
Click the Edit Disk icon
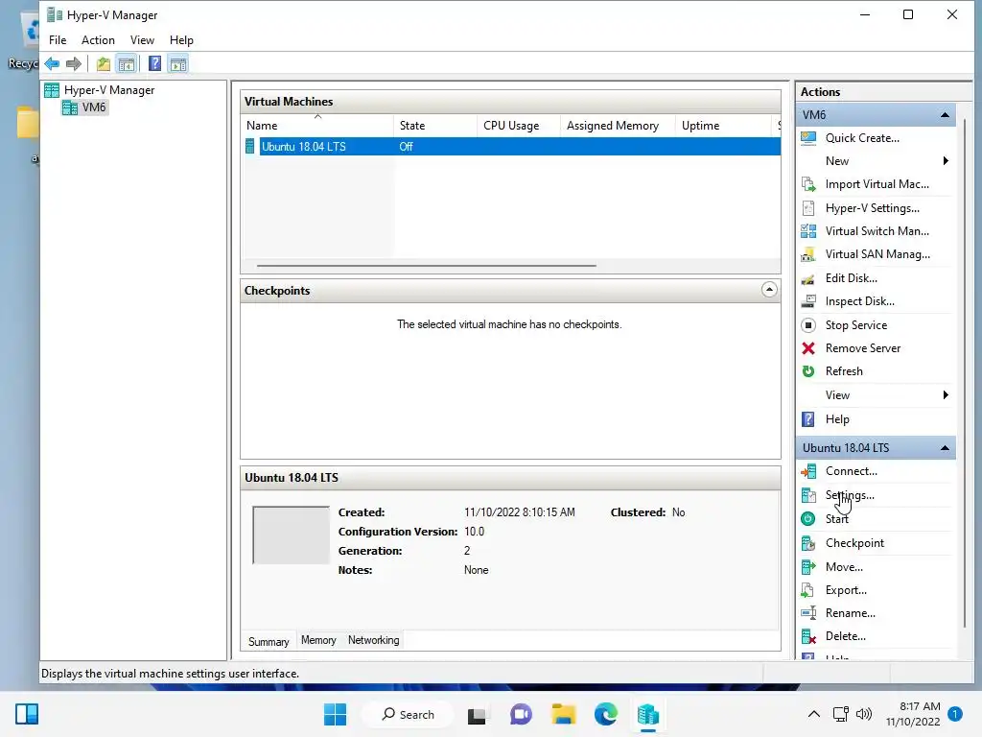click(808, 278)
